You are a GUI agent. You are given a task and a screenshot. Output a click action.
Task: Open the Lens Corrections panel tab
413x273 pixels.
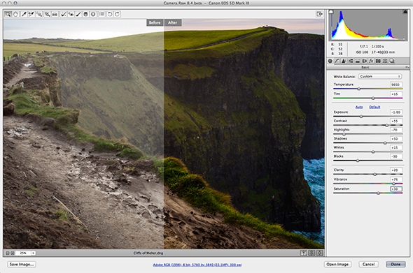point(364,61)
